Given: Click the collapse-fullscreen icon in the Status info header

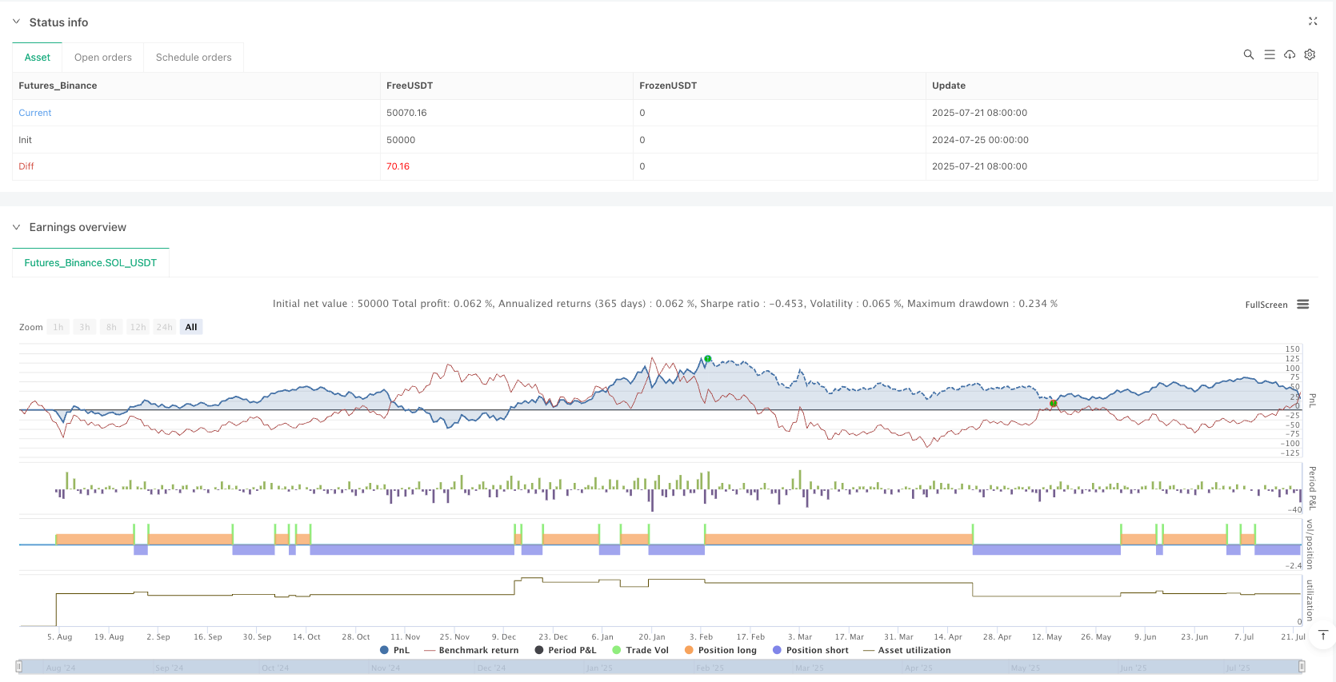Looking at the screenshot, I should [1312, 22].
